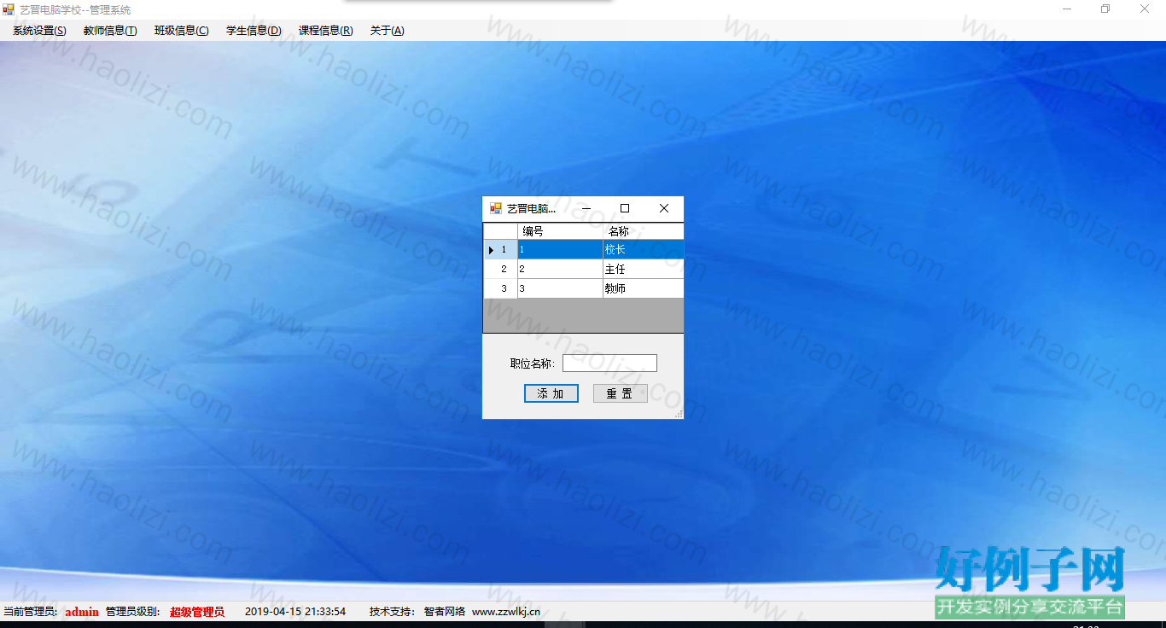Click the small dialog's title bar icon
Image resolution: width=1166 pixels, height=628 pixels.
click(x=496, y=208)
